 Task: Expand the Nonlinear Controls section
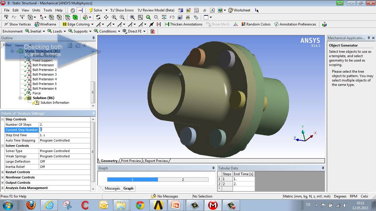tap(3, 177)
